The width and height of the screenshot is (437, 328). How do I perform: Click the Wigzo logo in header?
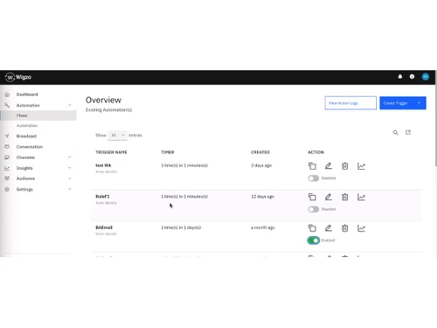tap(18, 77)
